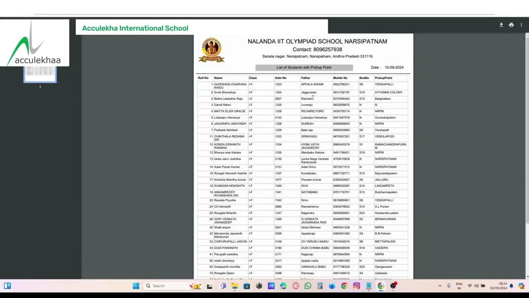Click the student name 'Rongala Ojasvi'
529x298 pixels.
point(224,273)
